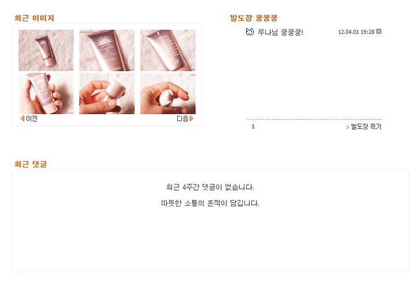Click the orange previous-images arrow icon
417x285 pixels.
(x=23, y=119)
